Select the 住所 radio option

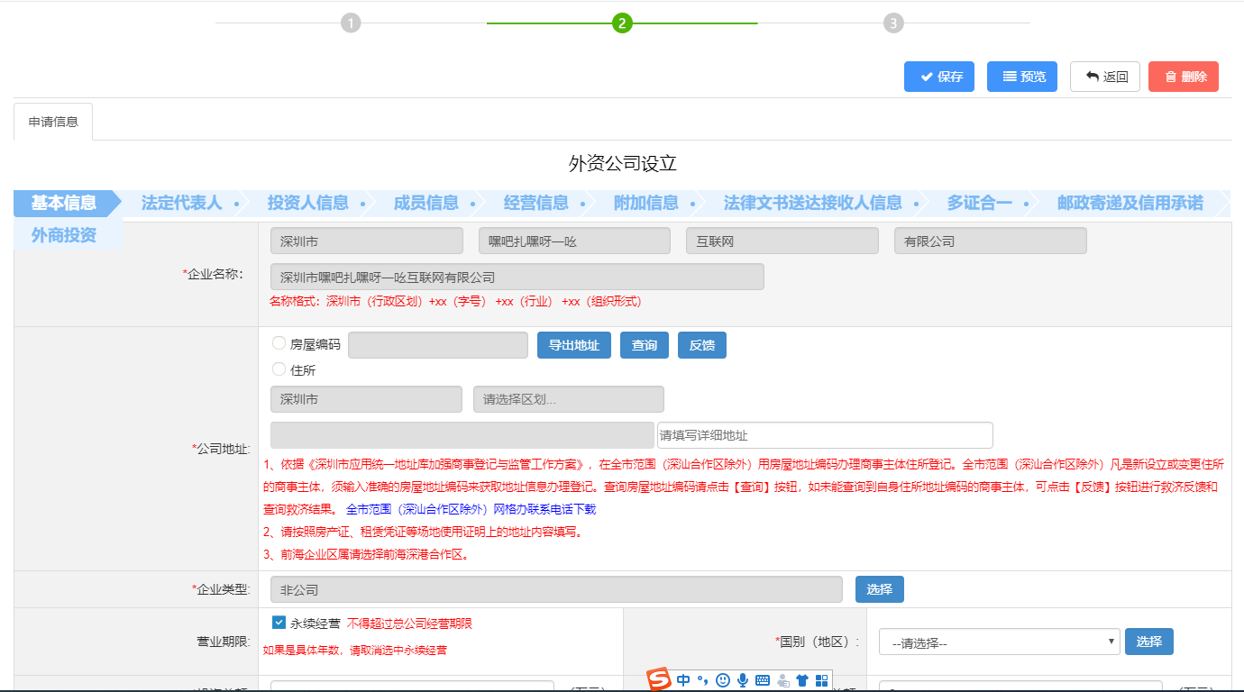[x=279, y=368]
